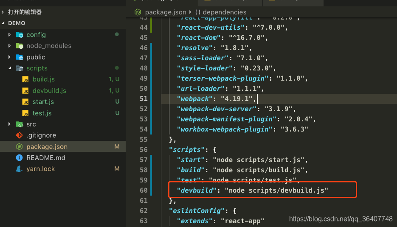Click "react-app" value on line 63
The height and width of the screenshot is (227, 397).
[242, 221]
